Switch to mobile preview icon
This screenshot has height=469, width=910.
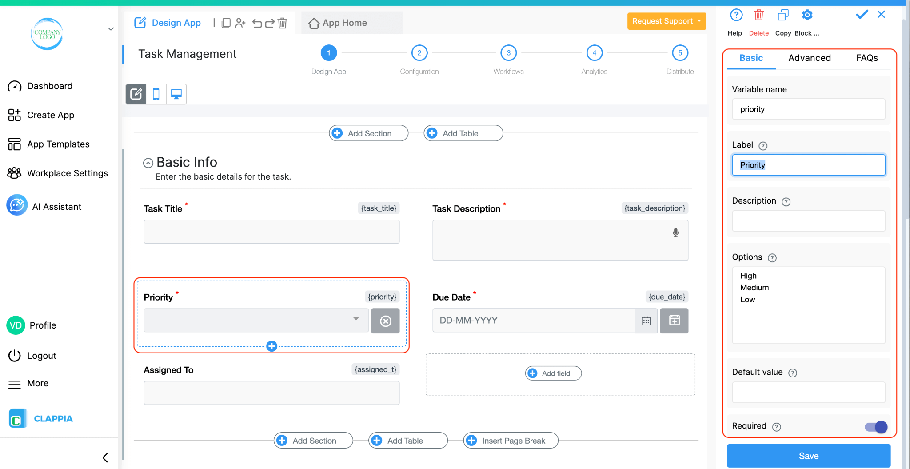tap(156, 94)
